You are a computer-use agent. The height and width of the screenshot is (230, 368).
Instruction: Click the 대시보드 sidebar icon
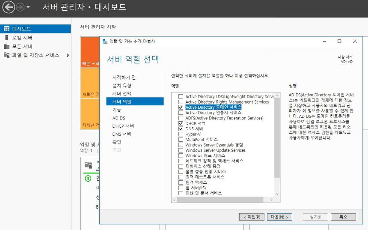6,29
